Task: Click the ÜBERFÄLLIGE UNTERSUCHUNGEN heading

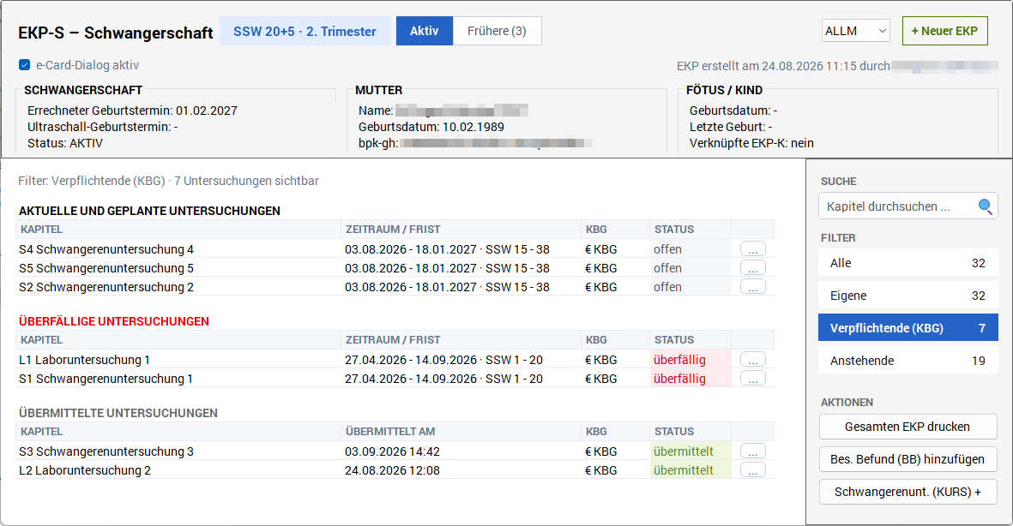Action: click(x=114, y=320)
